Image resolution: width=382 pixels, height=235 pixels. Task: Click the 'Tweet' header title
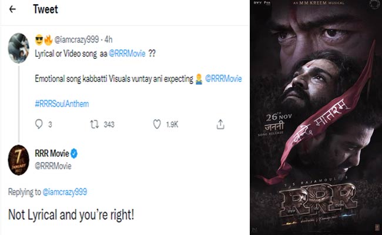point(45,10)
